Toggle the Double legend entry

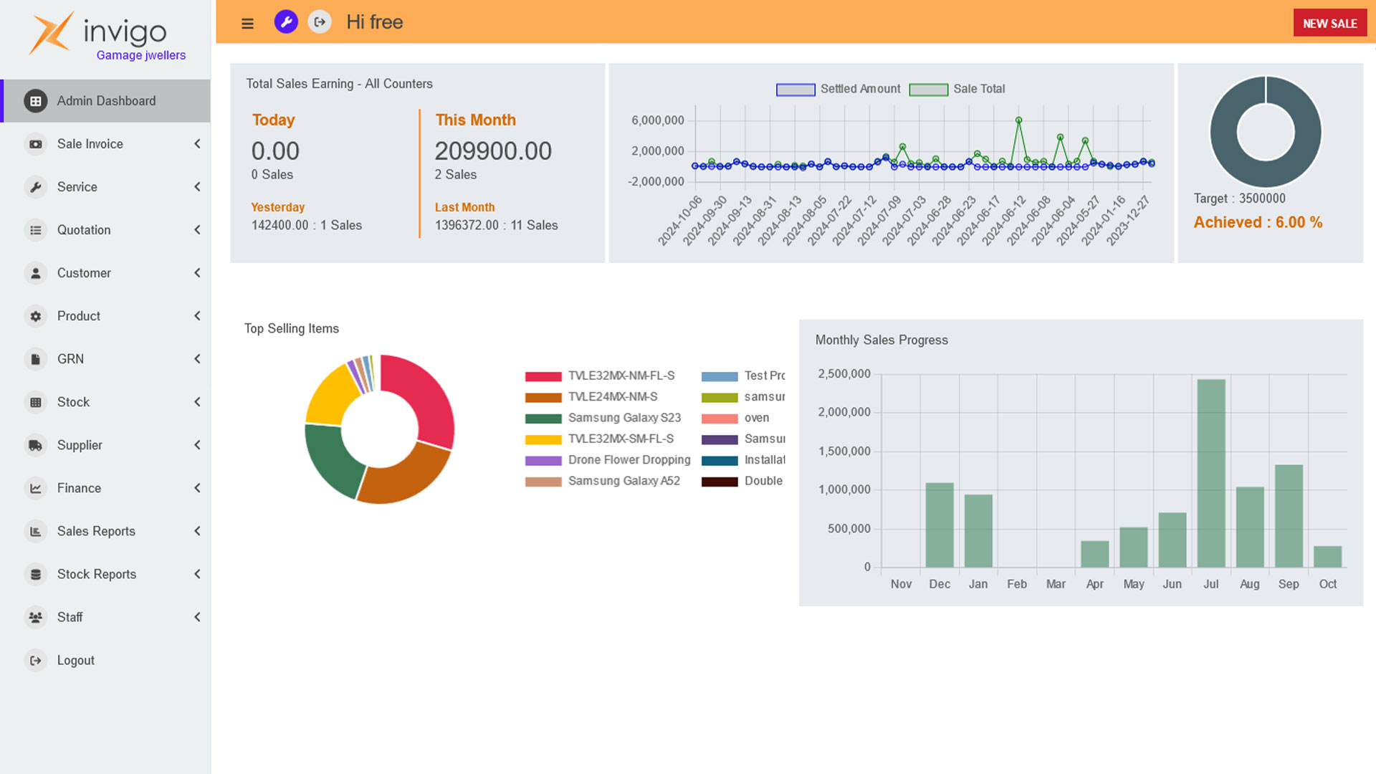pyautogui.click(x=742, y=482)
